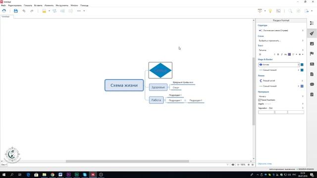Pick the border color swatch
The image size is (317, 178).
click(302, 70)
